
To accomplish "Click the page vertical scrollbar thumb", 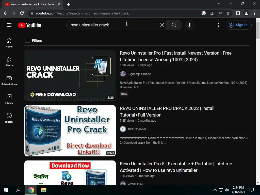I will pyautogui.click(x=258, y=30).
